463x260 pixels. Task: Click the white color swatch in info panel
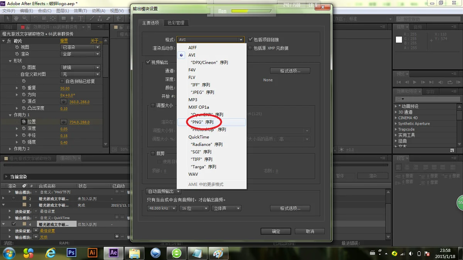(399, 40)
